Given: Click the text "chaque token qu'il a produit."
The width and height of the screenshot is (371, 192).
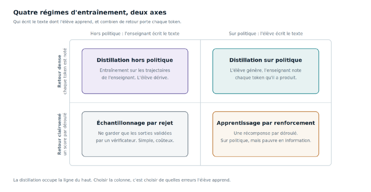Looking at the screenshot, I should [x=266, y=78].
